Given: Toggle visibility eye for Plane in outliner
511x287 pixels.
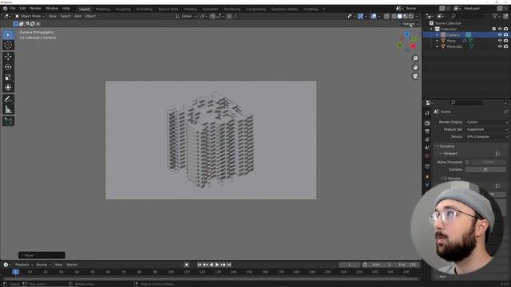Looking at the screenshot, I should pyautogui.click(x=500, y=41).
